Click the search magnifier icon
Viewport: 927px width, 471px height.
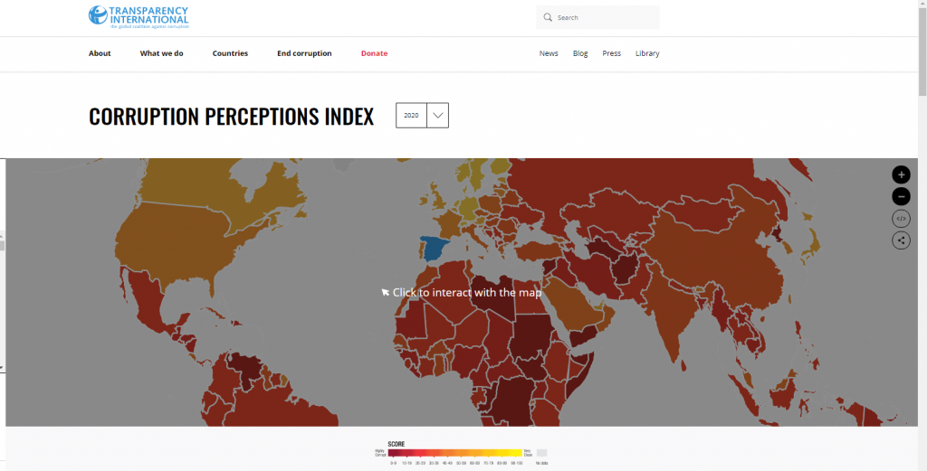coord(548,18)
